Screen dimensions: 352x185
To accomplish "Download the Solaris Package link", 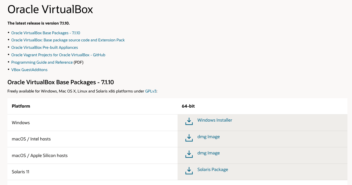I will click(213, 170).
